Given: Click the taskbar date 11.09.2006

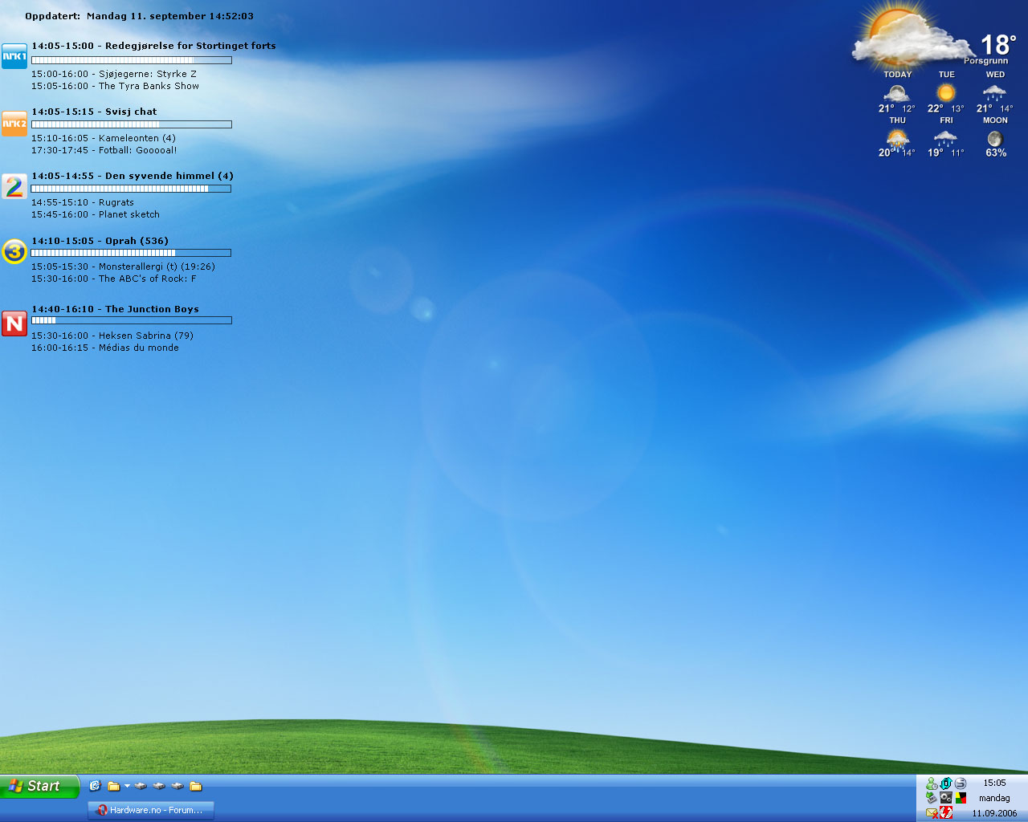Looking at the screenshot, I should point(994,813).
